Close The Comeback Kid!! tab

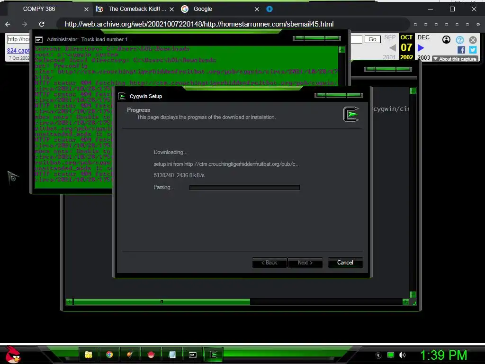click(x=171, y=9)
